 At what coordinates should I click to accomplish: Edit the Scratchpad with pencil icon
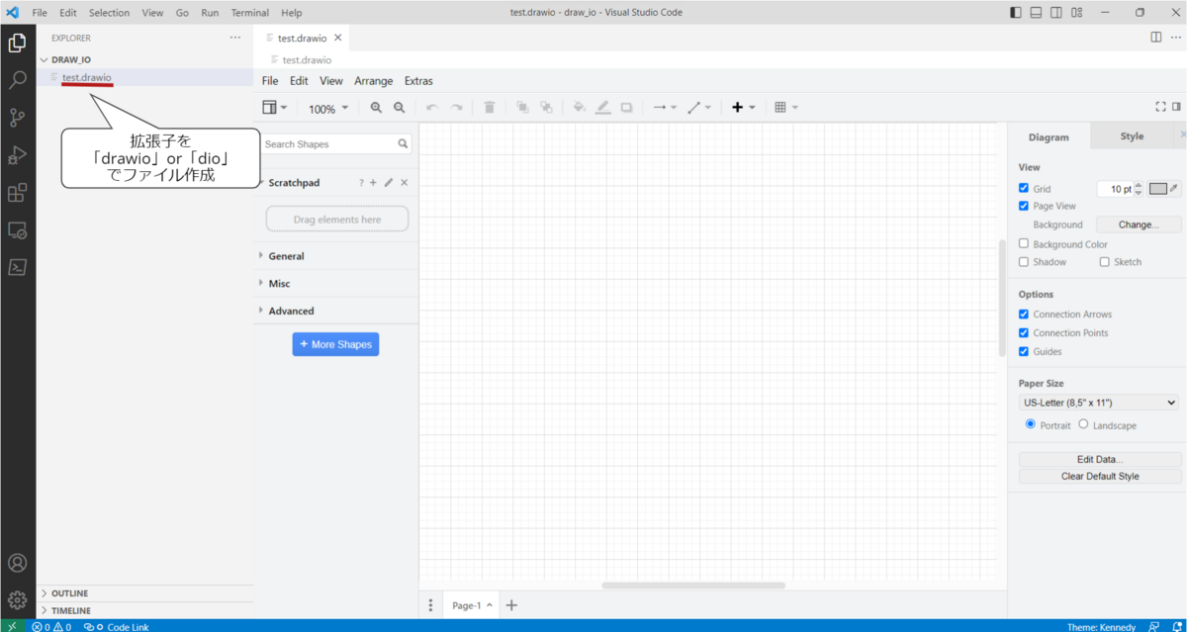pyautogui.click(x=389, y=183)
